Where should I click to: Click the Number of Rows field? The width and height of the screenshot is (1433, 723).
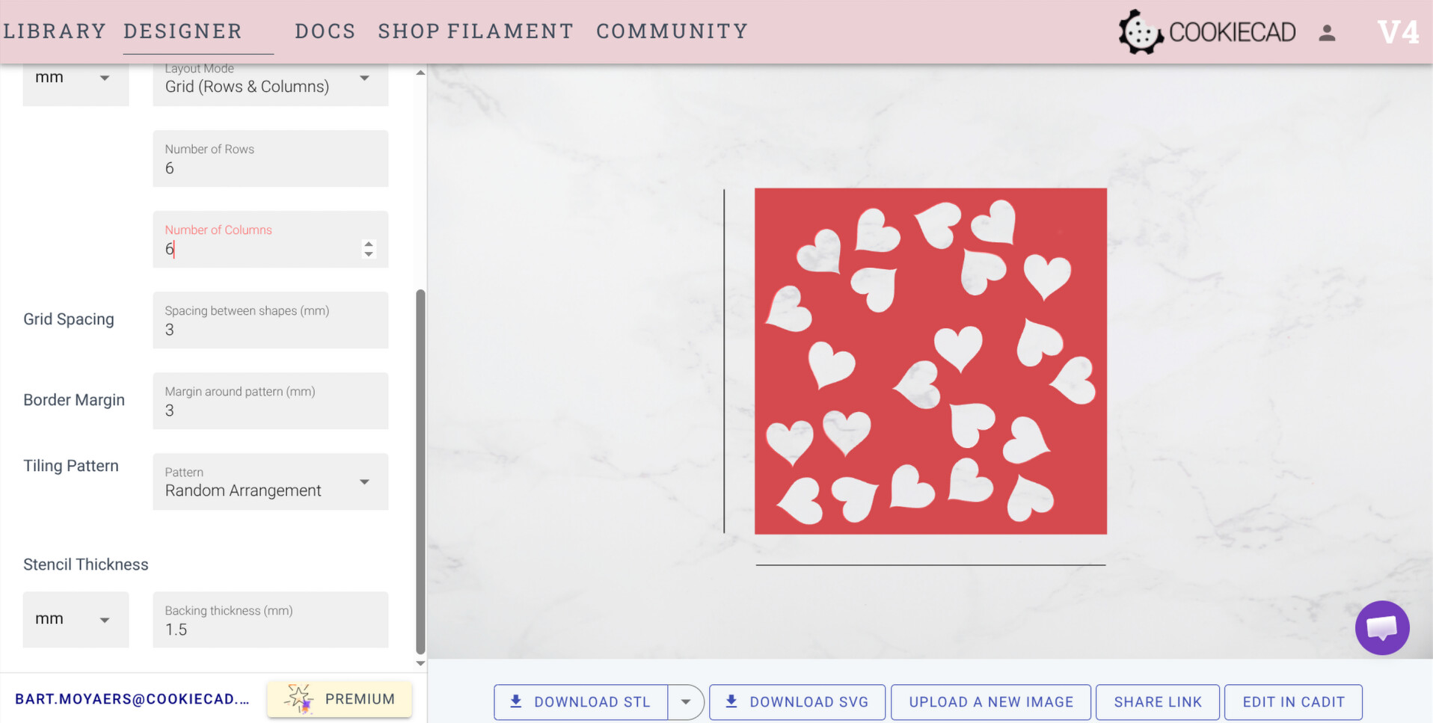270,160
